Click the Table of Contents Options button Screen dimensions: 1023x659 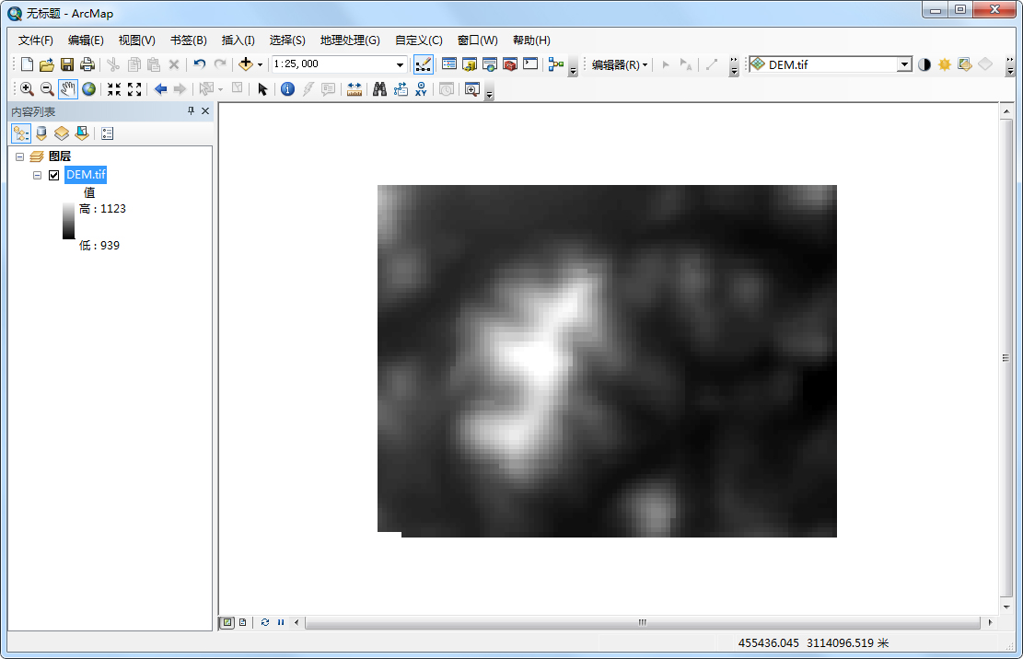click(107, 133)
